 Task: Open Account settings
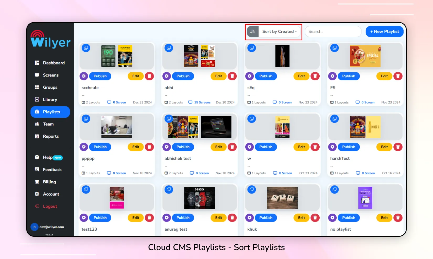tap(50, 194)
